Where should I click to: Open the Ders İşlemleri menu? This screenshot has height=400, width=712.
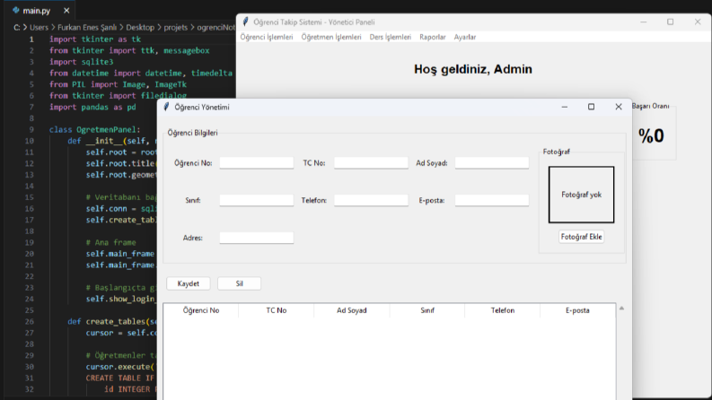pos(390,37)
